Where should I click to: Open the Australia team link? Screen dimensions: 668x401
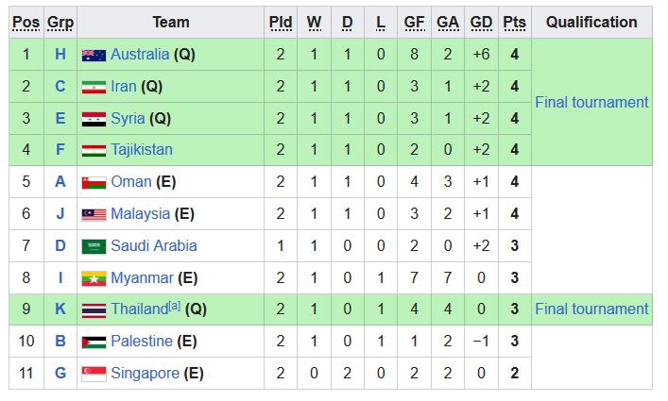(x=140, y=55)
